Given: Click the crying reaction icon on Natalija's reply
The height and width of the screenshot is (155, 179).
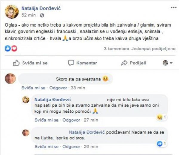Looking at the screenshot, I should tap(160, 117).
